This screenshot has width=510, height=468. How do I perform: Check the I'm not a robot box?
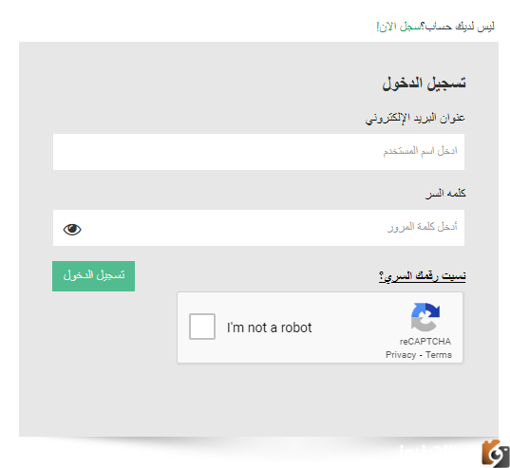click(x=202, y=327)
